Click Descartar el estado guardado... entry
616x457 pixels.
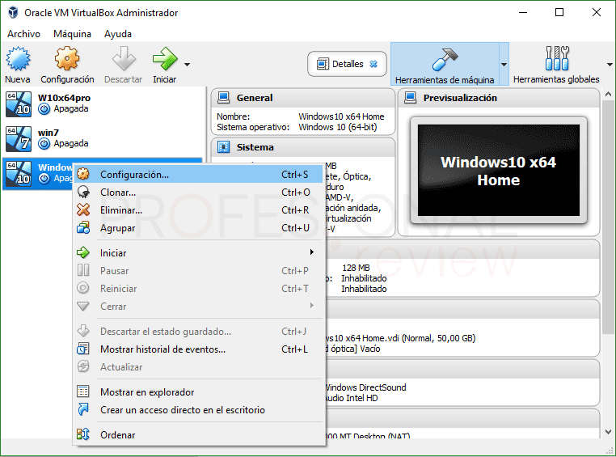point(199,332)
